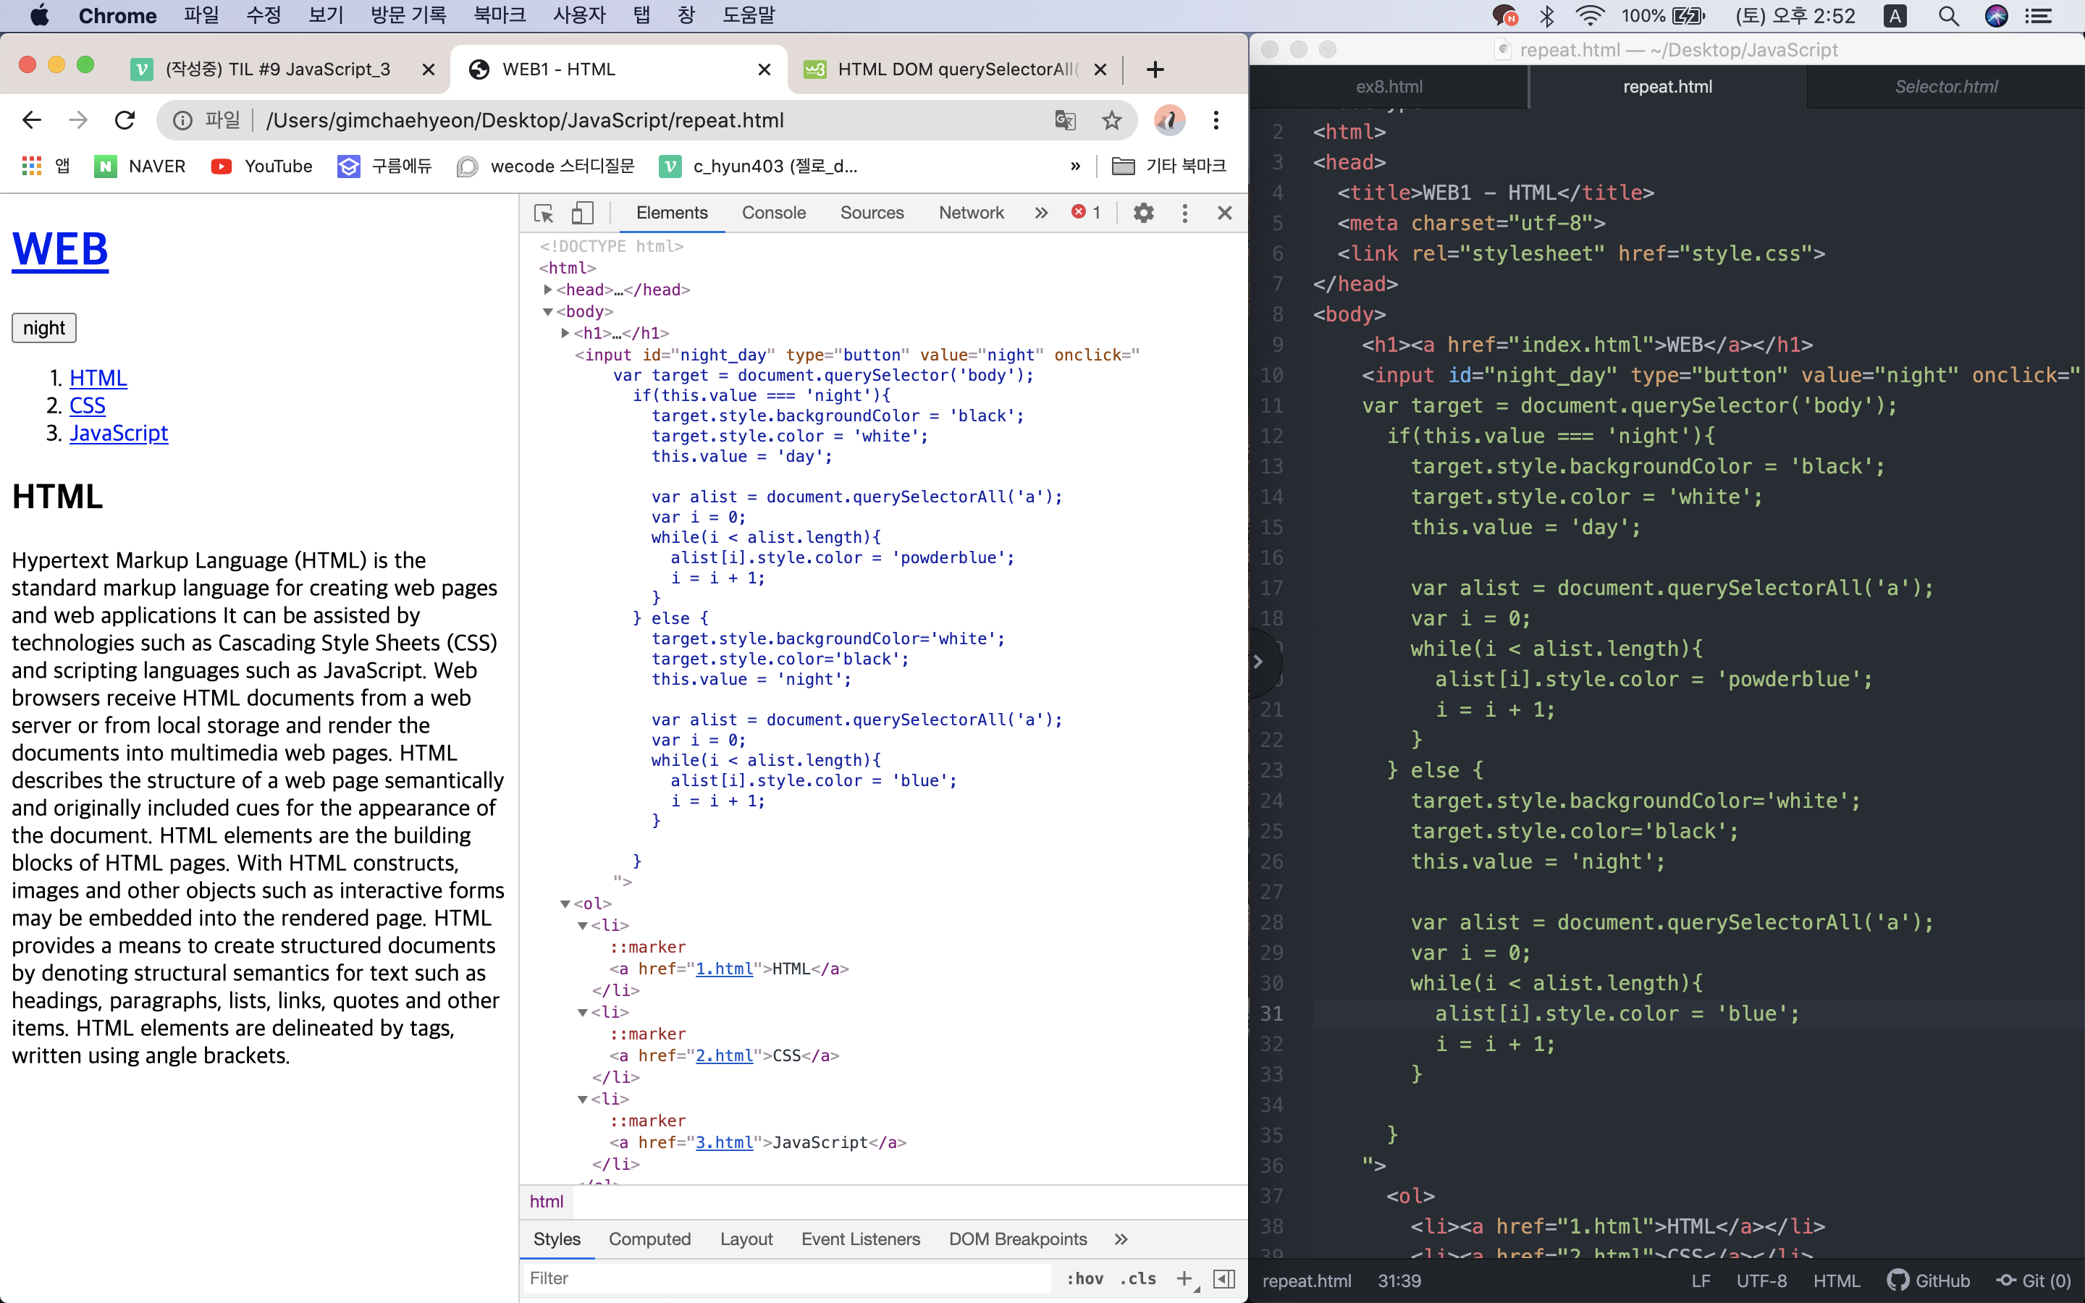Show more DevTools tabs chevron
This screenshot has width=2085, height=1303.
coord(1041,213)
